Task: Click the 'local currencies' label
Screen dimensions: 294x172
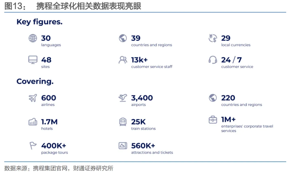Action: pos(236,45)
